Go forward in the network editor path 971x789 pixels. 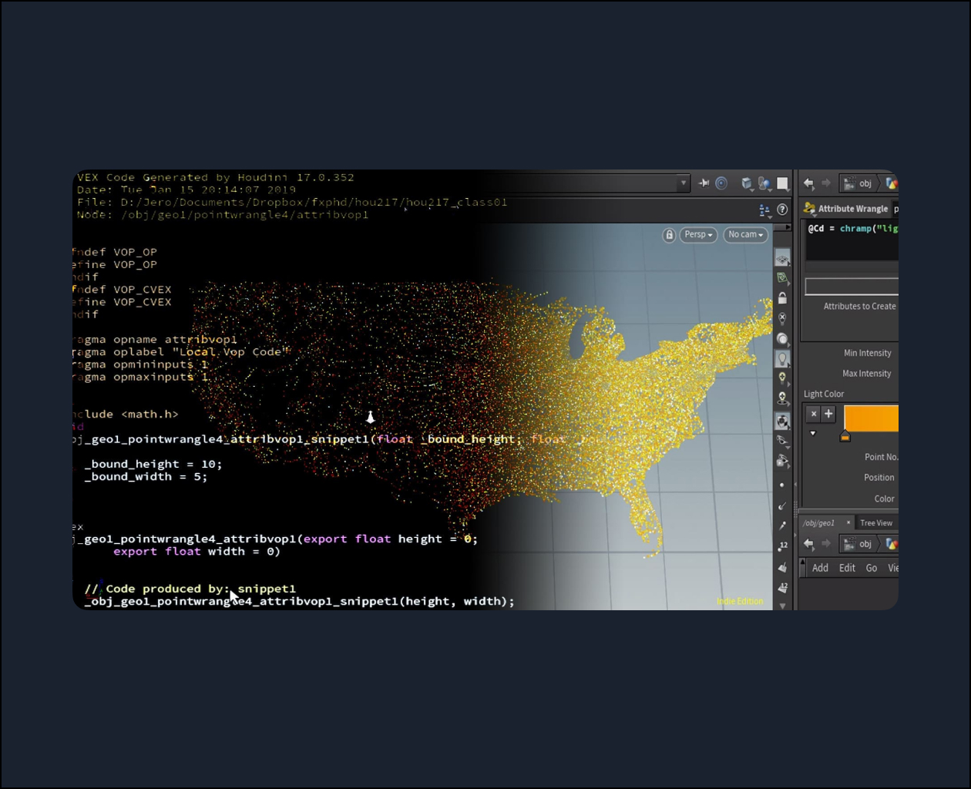tap(826, 544)
